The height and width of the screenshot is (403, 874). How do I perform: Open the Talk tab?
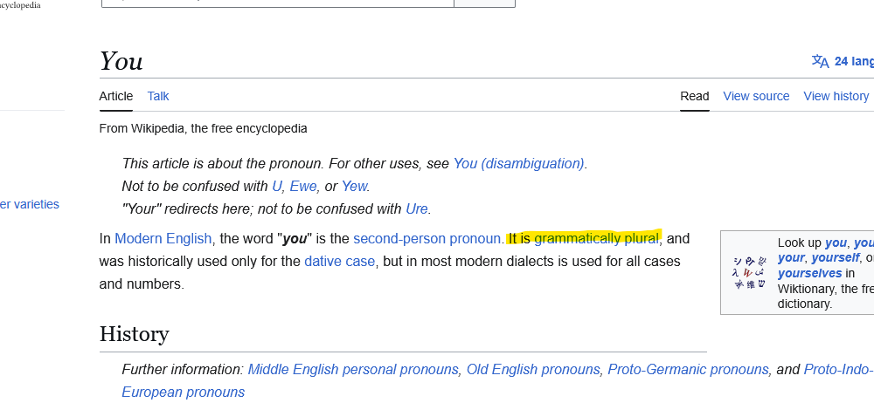158,96
